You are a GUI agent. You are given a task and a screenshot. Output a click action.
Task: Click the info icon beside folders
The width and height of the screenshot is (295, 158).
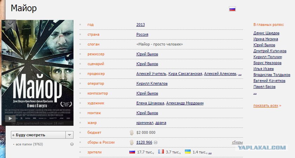pyautogui.click(x=72, y=144)
